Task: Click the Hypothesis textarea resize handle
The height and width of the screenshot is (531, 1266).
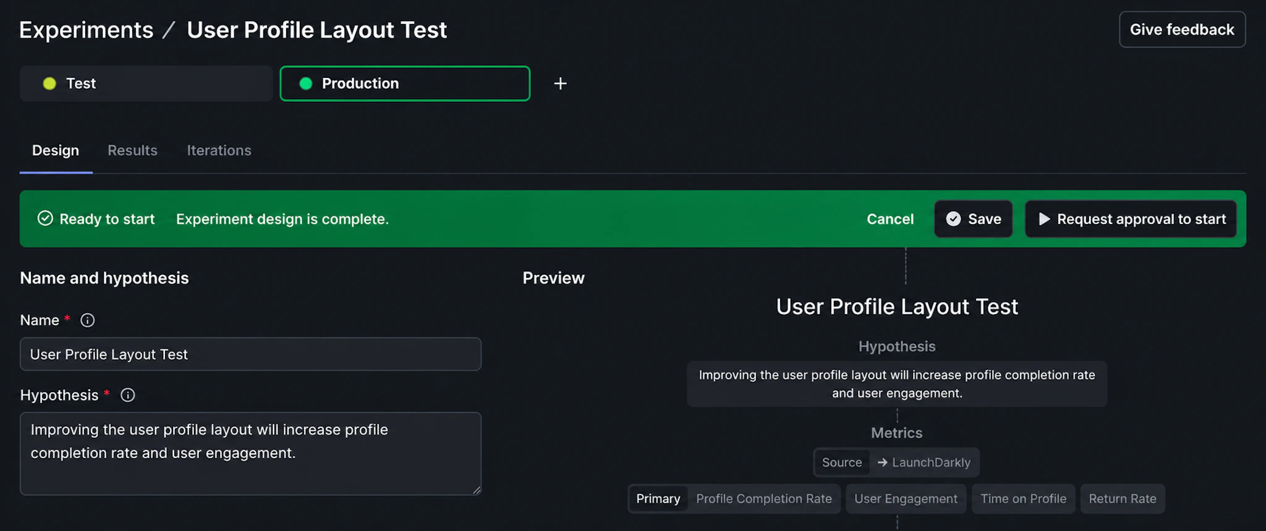Action: pos(477,490)
